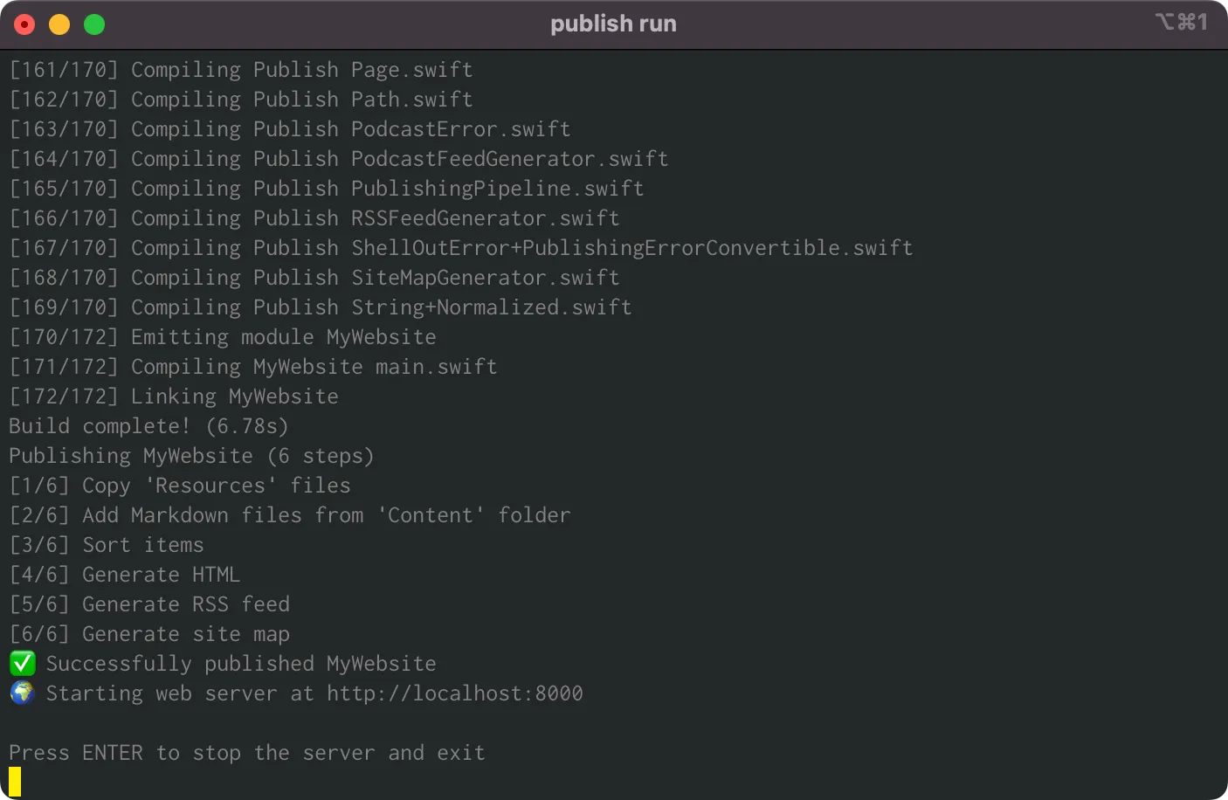Click the [6/6] Generate site map line

coord(148,633)
